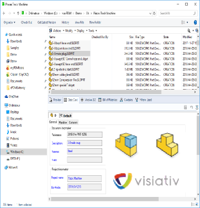Viewport: 200px width, 208px height.
Task: Sort the file list by State column
Action: 166,37
